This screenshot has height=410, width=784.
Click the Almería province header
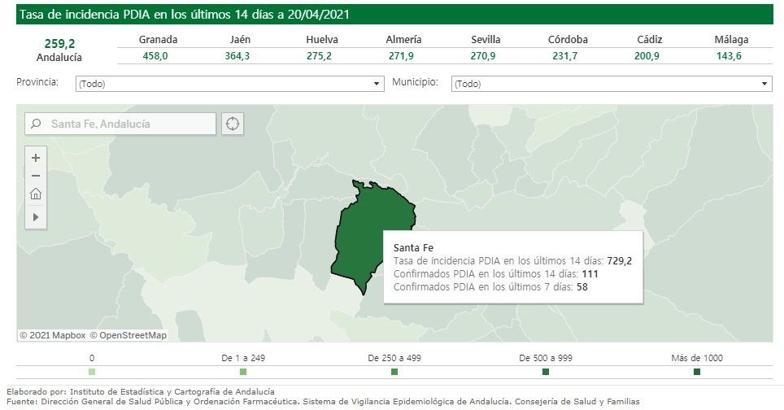[x=403, y=40]
